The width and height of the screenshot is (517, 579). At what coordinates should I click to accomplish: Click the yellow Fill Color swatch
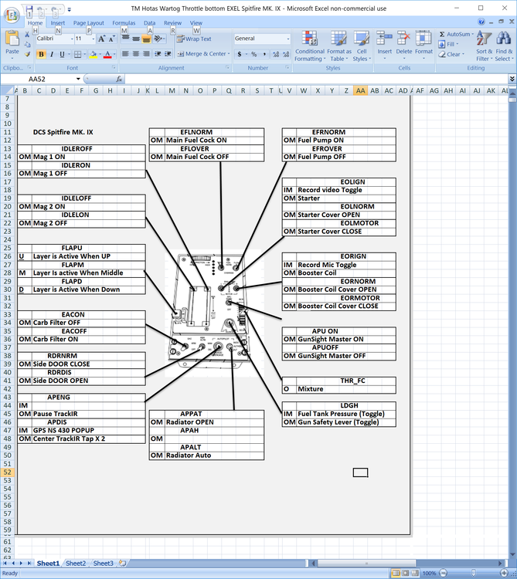[94, 54]
